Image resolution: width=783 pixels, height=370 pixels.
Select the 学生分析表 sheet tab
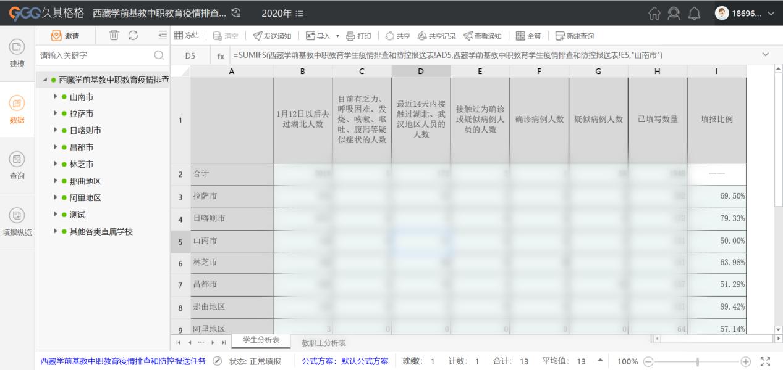[x=261, y=340]
